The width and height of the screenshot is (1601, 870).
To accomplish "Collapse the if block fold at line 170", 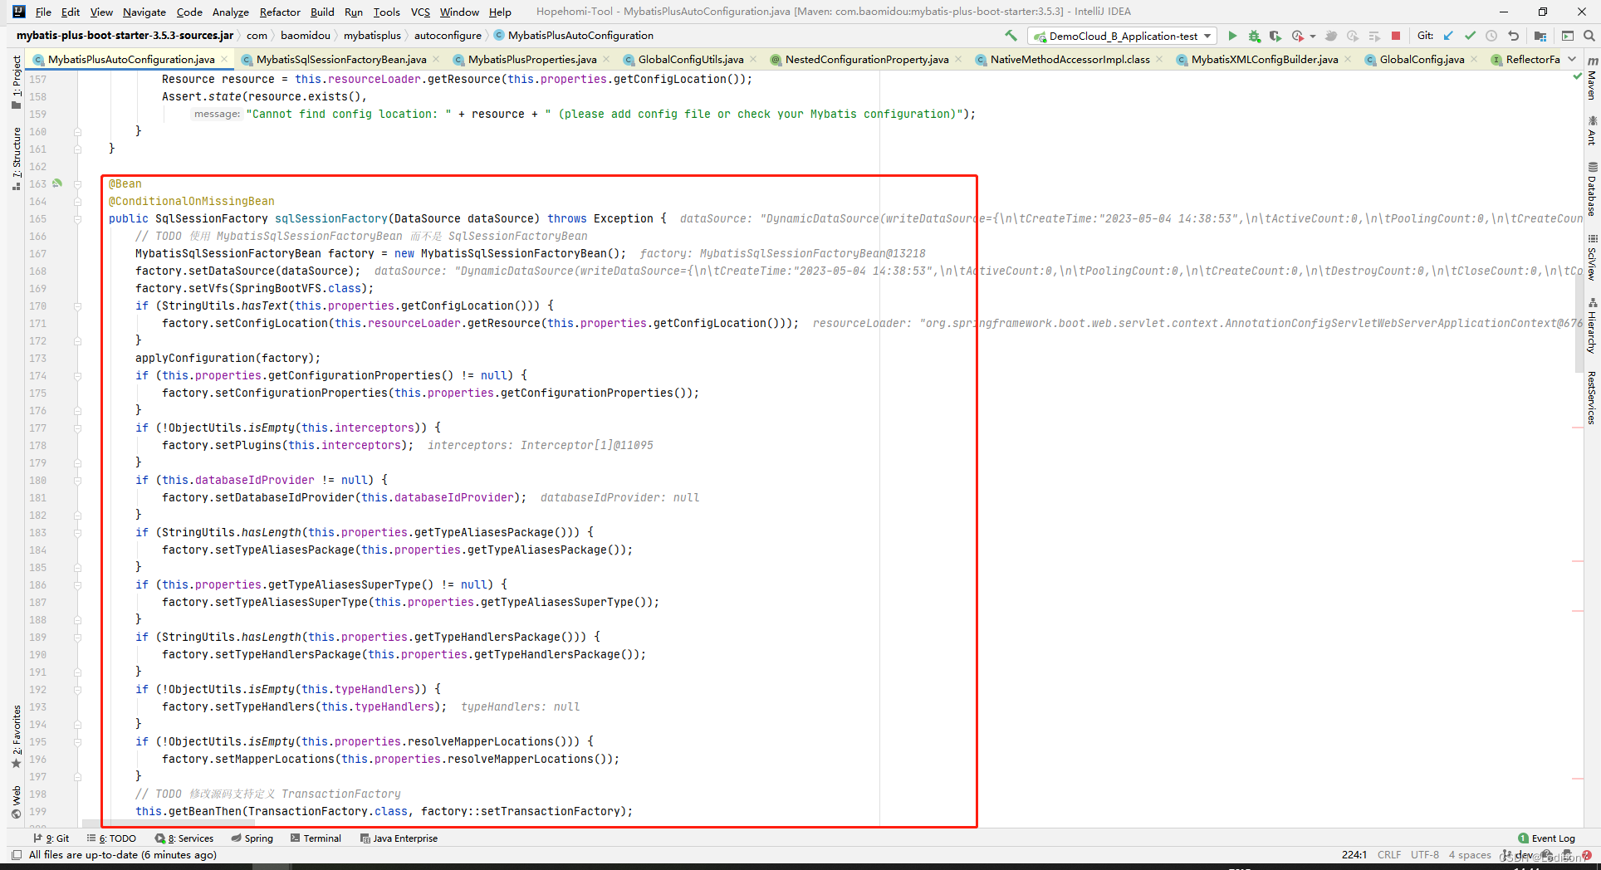I will click(77, 306).
